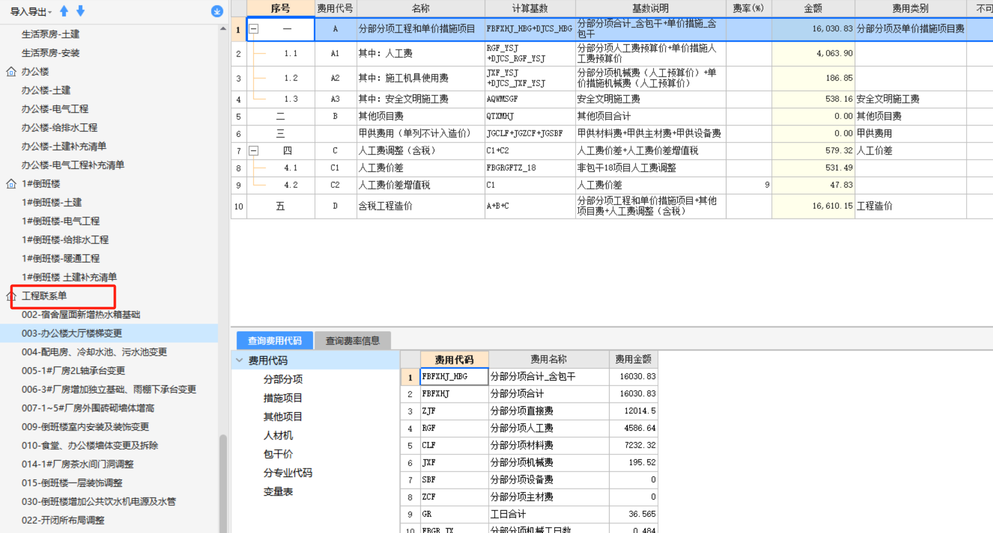
Task: Open 014-1#厂房茶水间门洞调整
Action: [x=77, y=464]
